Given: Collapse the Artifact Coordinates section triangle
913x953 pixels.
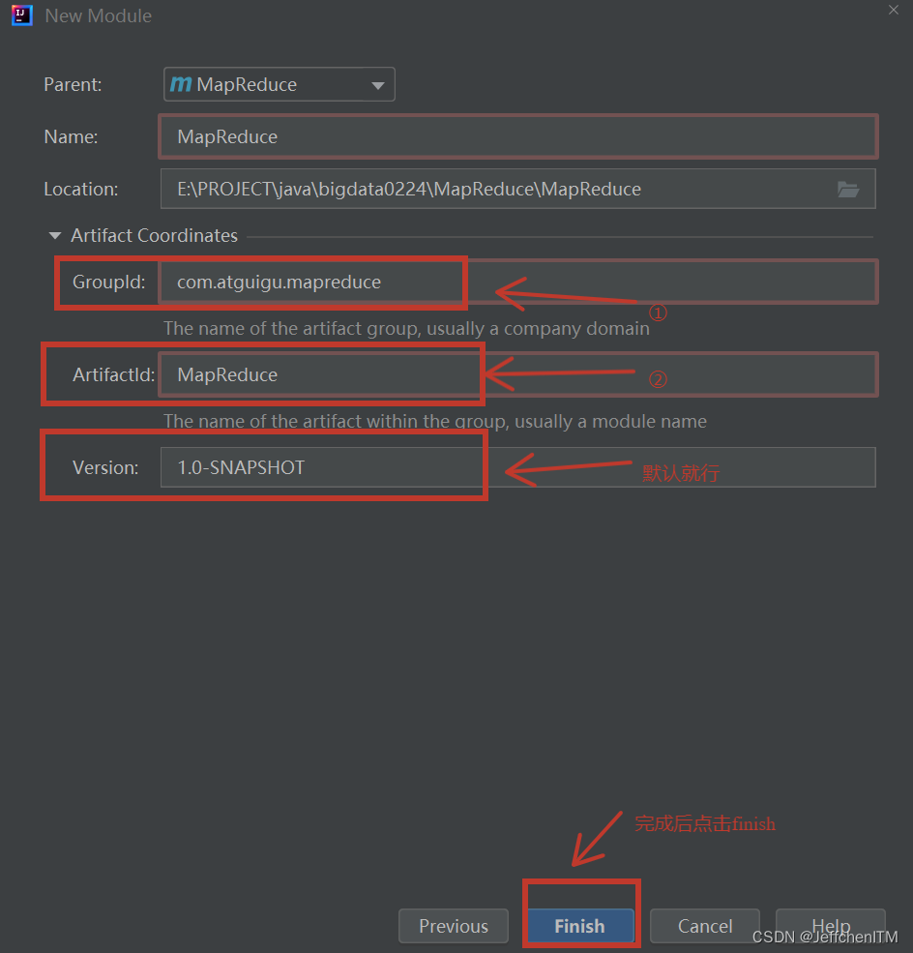Looking at the screenshot, I should (x=55, y=235).
